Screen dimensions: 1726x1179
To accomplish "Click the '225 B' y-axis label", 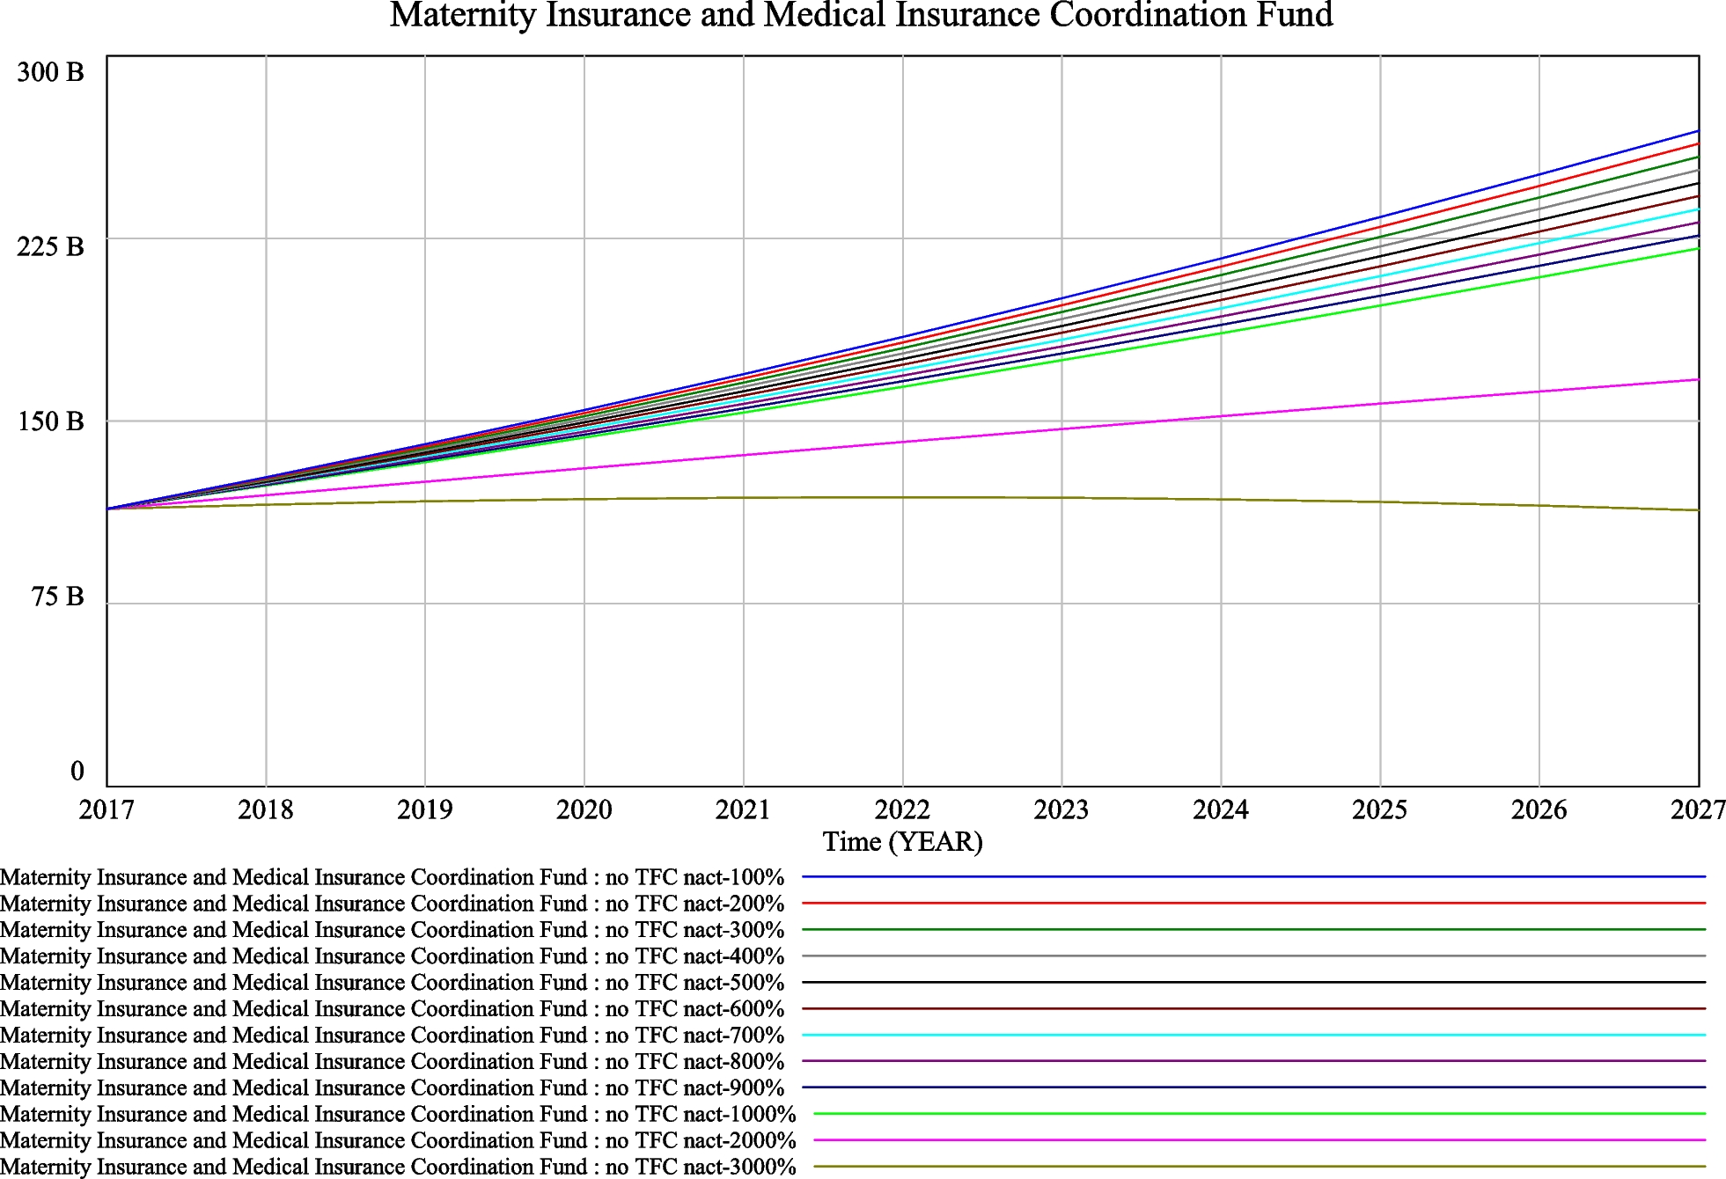I will tap(50, 246).
